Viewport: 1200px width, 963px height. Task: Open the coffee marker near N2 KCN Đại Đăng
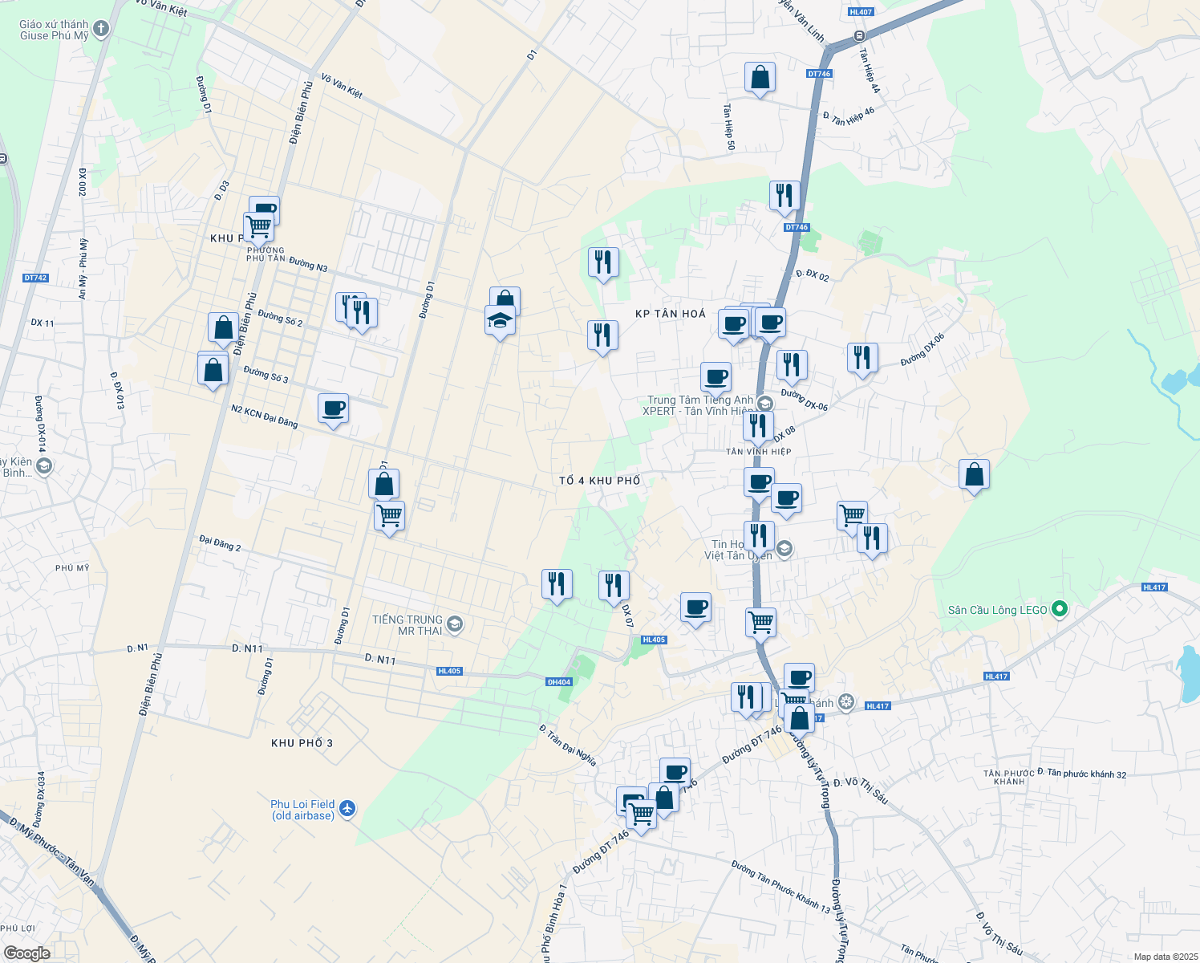click(x=333, y=410)
